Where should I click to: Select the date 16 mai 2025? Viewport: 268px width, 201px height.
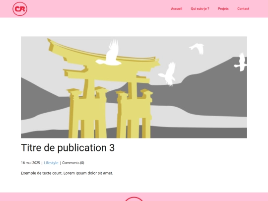click(x=30, y=163)
